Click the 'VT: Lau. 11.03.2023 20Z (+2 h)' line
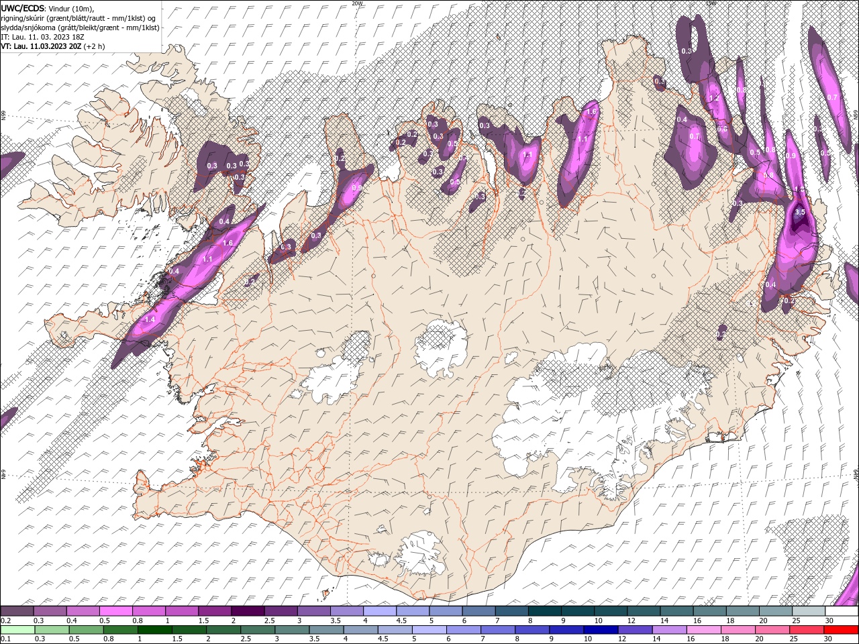 click(52, 46)
